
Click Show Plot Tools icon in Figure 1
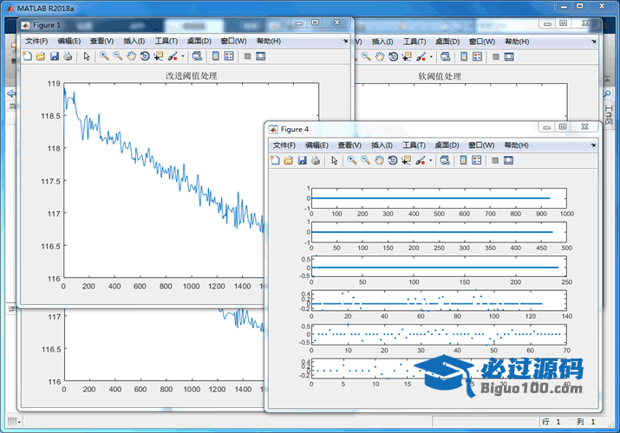(261, 56)
